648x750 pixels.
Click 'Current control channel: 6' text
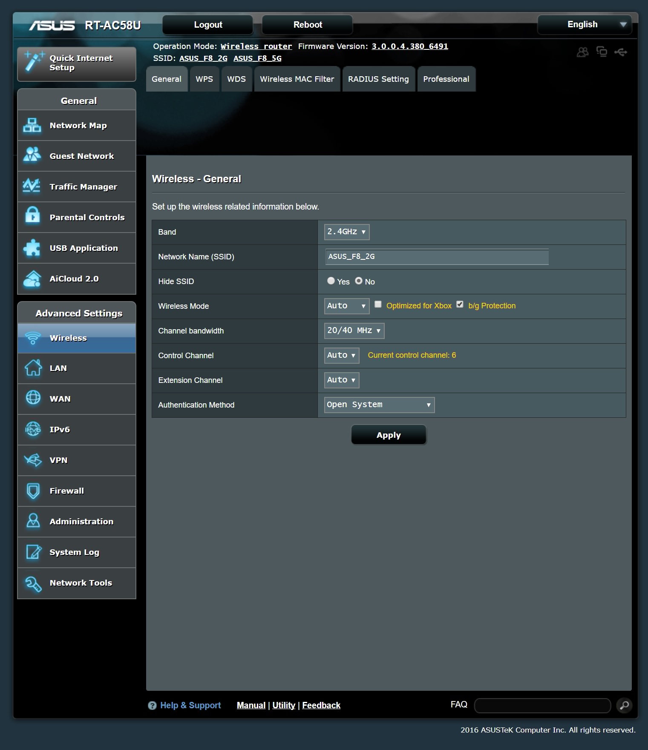(412, 355)
